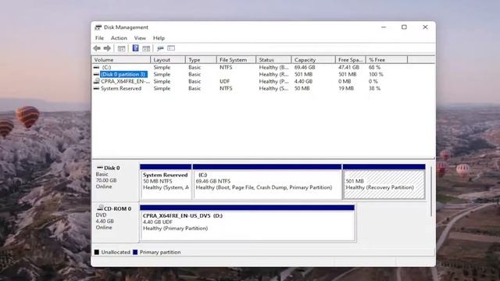Sort by the % Free column header

coord(387,60)
